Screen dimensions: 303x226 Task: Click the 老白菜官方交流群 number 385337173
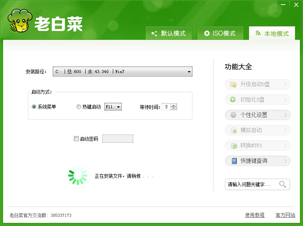[61, 215]
